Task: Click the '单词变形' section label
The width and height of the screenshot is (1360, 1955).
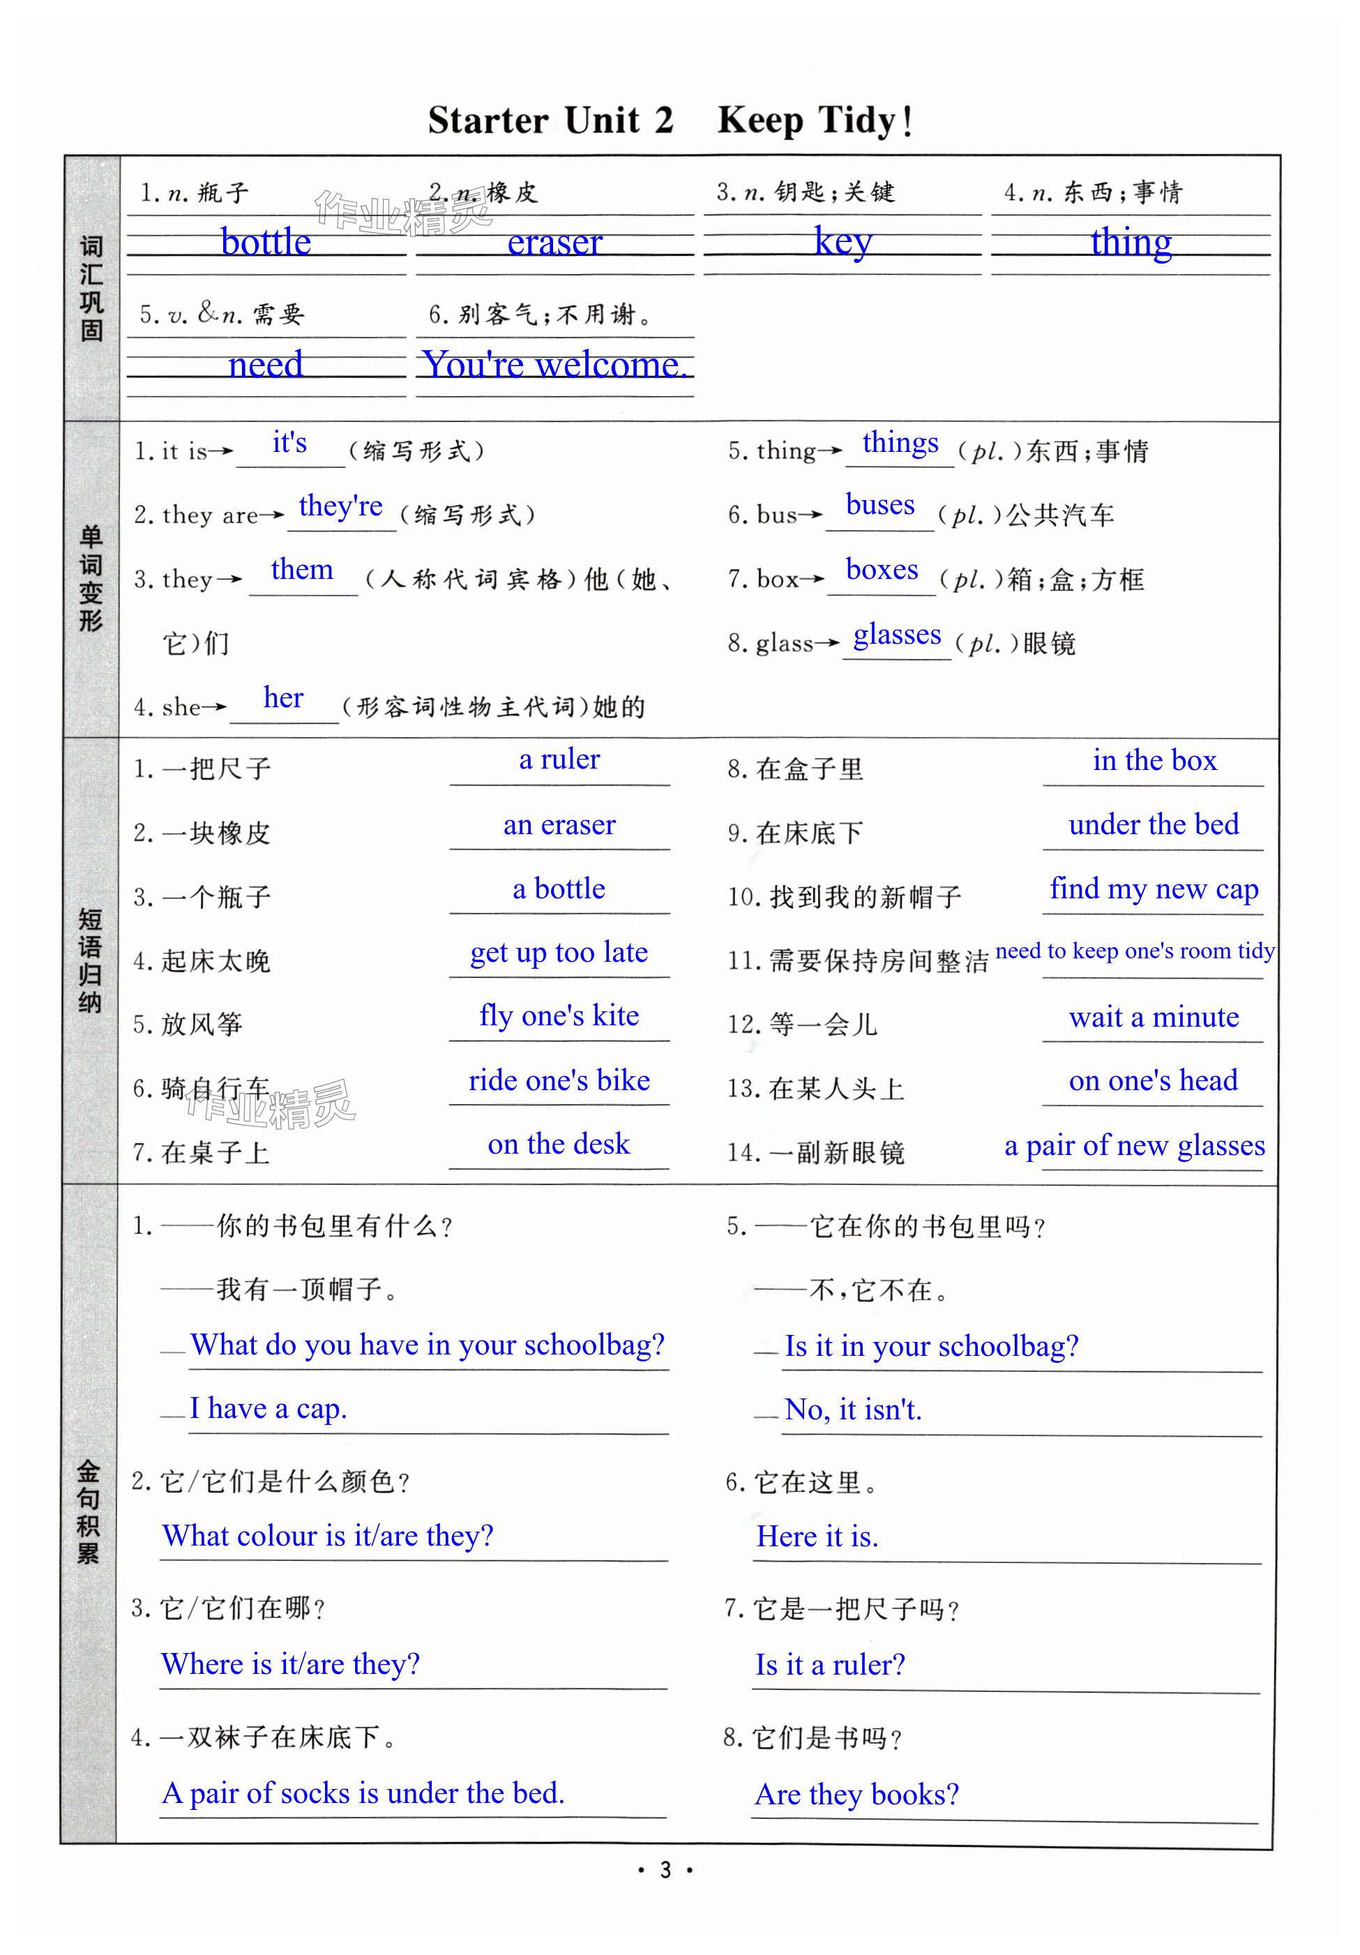Action: tap(91, 579)
